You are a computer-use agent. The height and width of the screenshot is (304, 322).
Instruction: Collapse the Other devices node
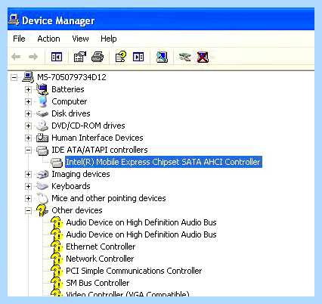pyautogui.click(x=28, y=210)
